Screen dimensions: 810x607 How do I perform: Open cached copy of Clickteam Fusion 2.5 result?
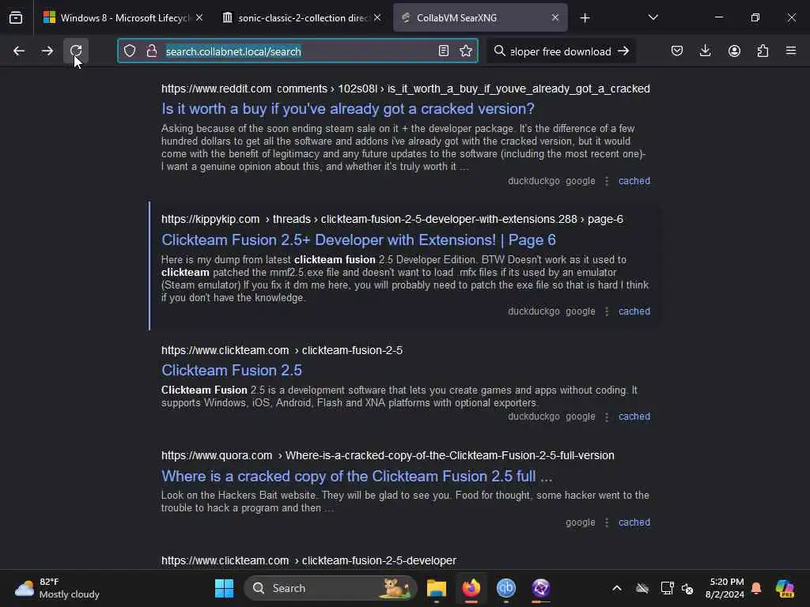click(x=634, y=417)
